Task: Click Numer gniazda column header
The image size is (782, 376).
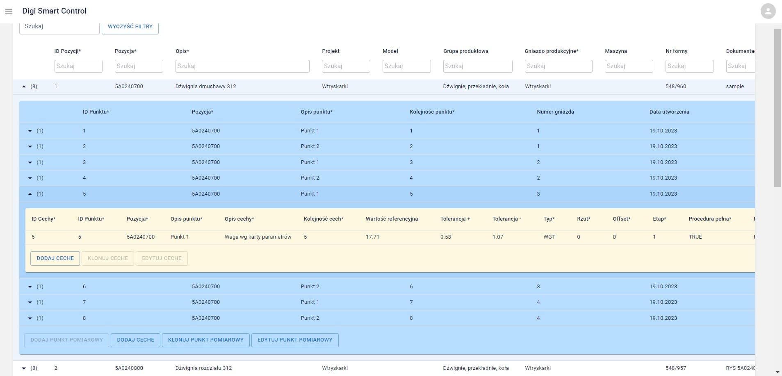Action: (x=555, y=112)
